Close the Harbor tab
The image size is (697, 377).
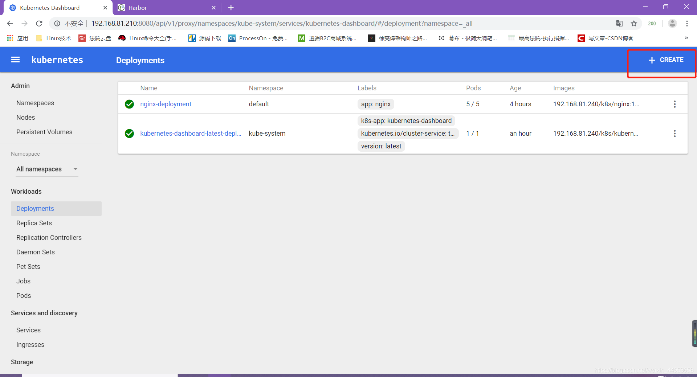213,8
